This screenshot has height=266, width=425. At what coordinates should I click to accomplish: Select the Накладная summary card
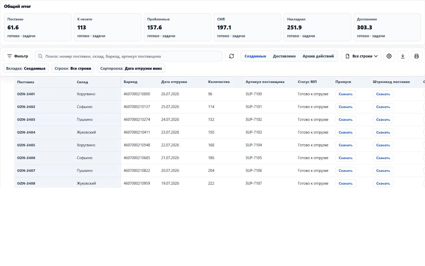pyautogui.click(x=317, y=27)
